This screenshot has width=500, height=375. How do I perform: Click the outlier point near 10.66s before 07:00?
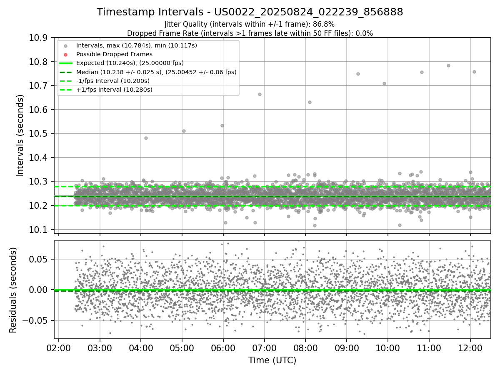[x=260, y=94]
